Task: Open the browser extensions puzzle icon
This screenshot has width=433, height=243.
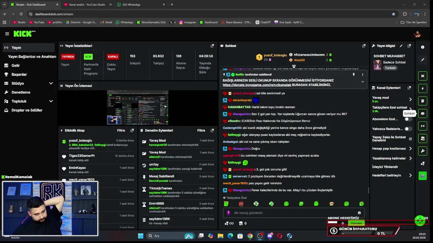Action: tap(405, 14)
